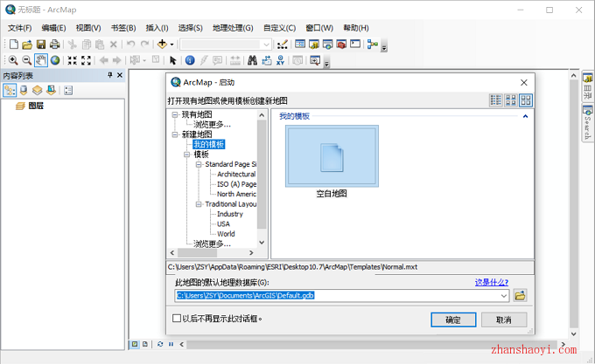The image size is (595, 364).
Task: List by Visibility in contents panel
Action: coord(37,90)
